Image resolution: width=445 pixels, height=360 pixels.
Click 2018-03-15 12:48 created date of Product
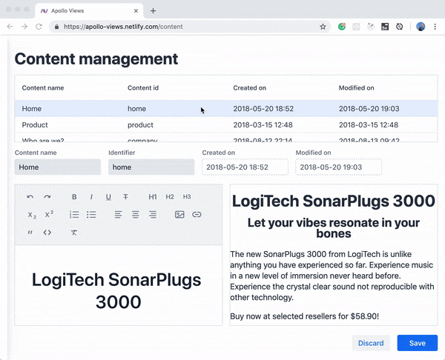click(263, 124)
